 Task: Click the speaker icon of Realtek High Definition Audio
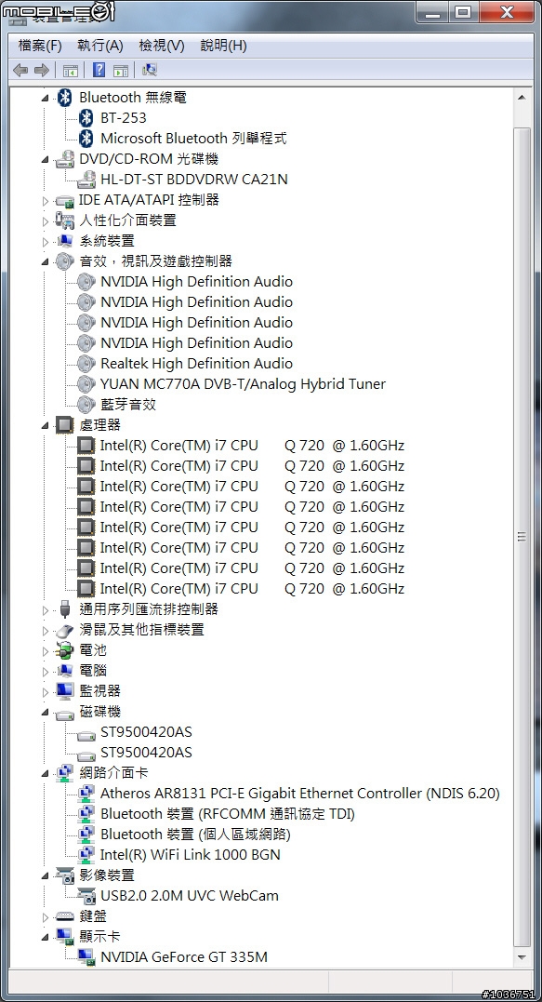click(x=86, y=363)
